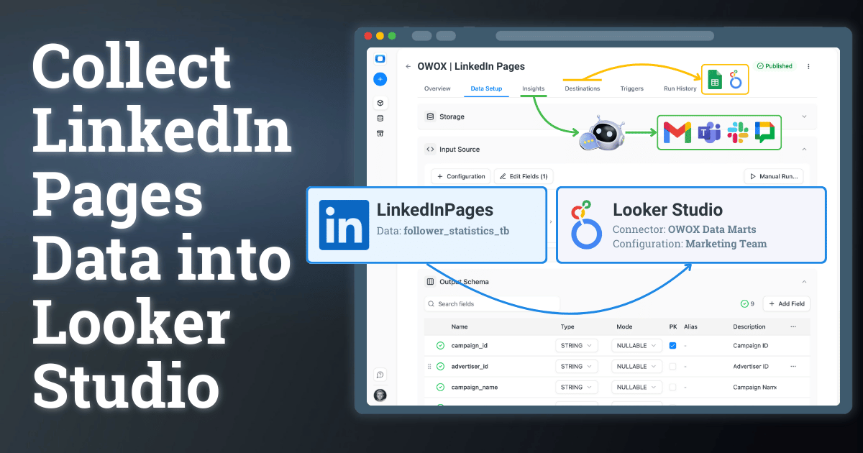Click the drag handle on the advertiser_id row

(x=429, y=367)
